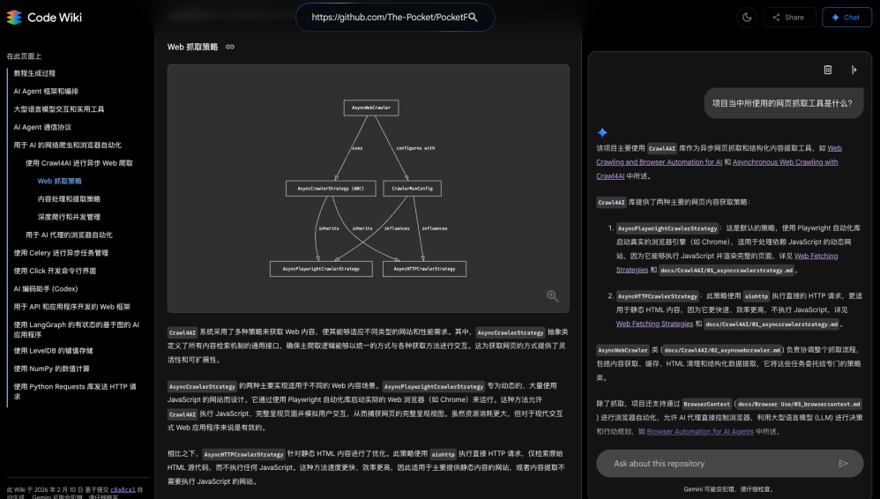880x499 pixels.
Task: Click the AsyncWebCrawler diagram thumbnail
Action: (369, 188)
